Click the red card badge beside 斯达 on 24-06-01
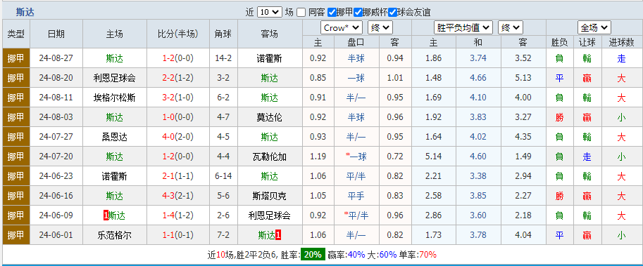This screenshot has width=643, height=266. point(278,235)
